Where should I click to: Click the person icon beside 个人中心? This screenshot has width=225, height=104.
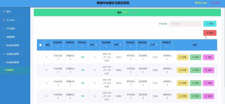4,20
